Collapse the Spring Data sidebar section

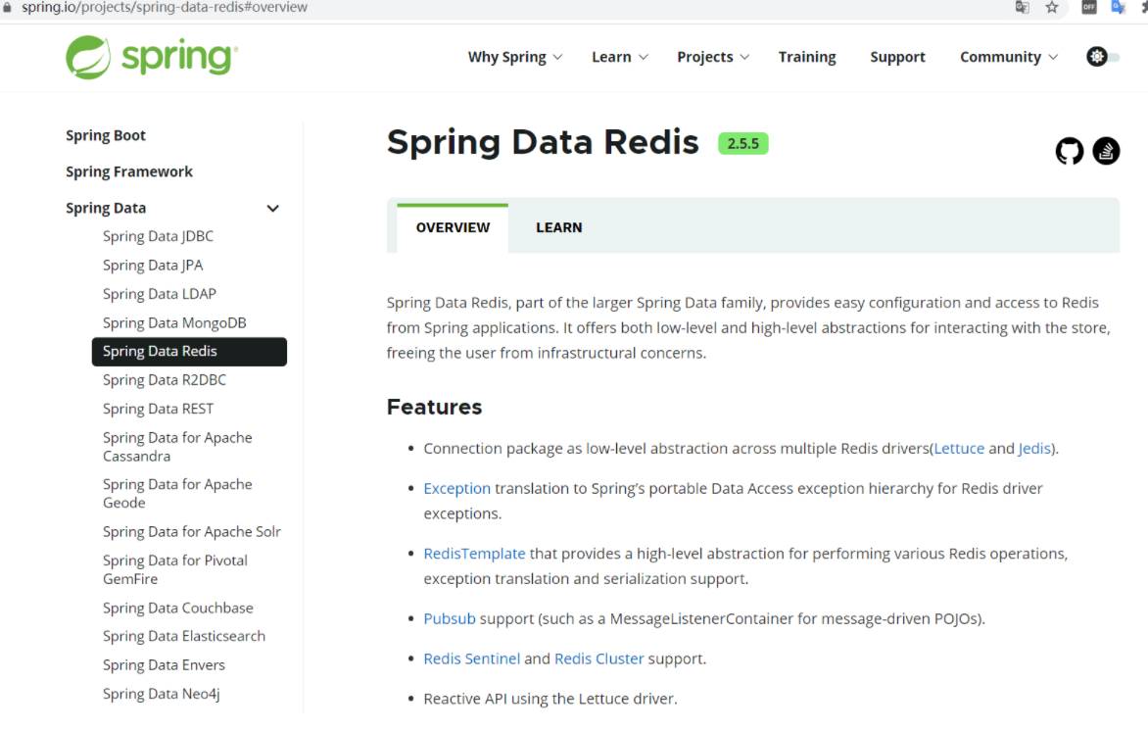(273, 208)
